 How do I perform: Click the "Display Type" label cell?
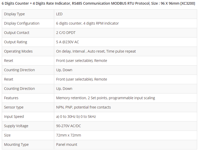pyautogui.click(x=14, y=14)
